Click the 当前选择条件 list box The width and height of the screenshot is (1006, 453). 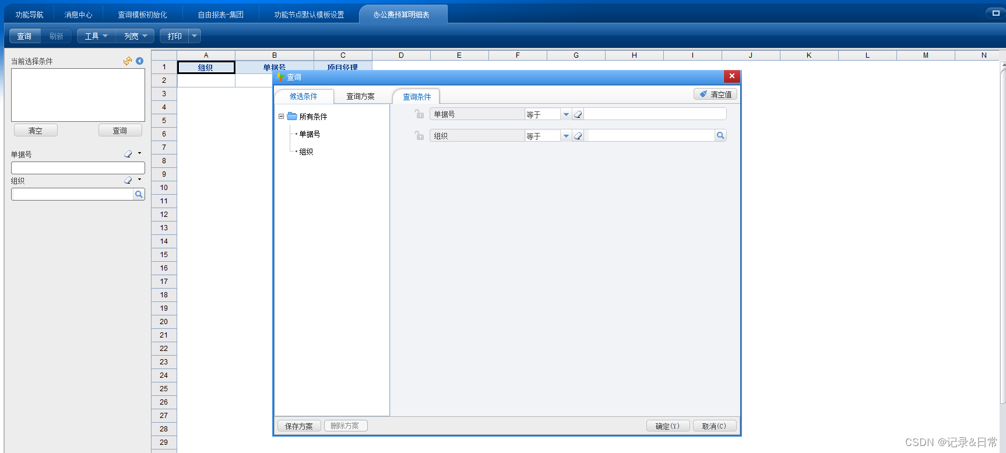point(78,95)
